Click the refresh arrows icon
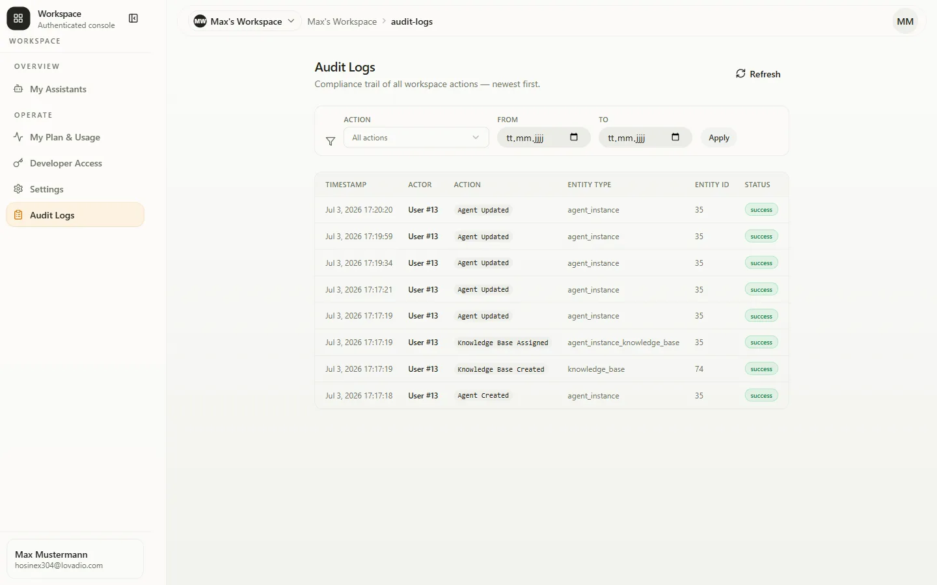 pyautogui.click(x=740, y=73)
